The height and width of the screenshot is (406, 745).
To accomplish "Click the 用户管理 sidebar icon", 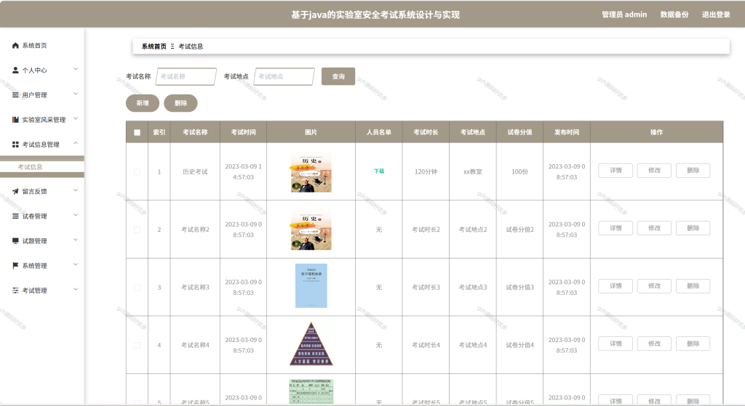I will point(15,95).
